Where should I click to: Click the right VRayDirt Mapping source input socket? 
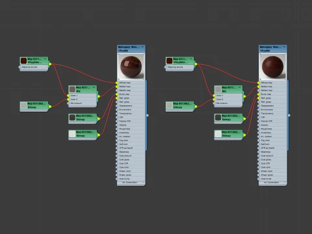click(x=166, y=67)
